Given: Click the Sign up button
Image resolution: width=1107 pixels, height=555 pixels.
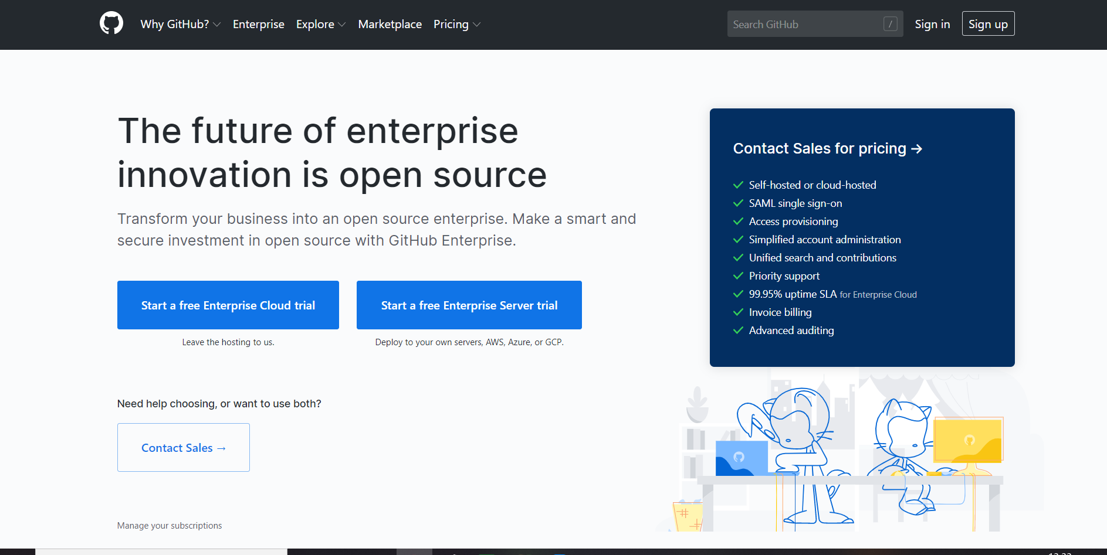Looking at the screenshot, I should tap(988, 24).
